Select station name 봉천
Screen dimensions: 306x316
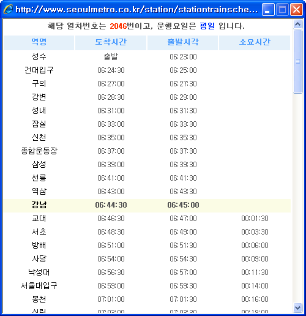[39, 299]
